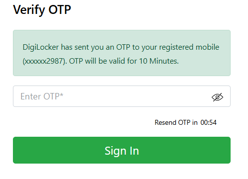Click the 'registered mobile' text in alert

click(189, 47)
